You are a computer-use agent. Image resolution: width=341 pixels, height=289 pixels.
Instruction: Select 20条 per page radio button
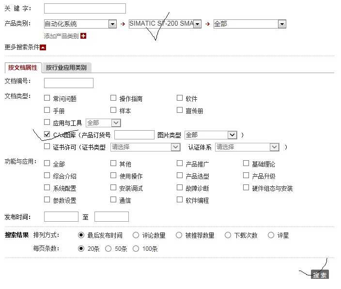tap(81, 249)
